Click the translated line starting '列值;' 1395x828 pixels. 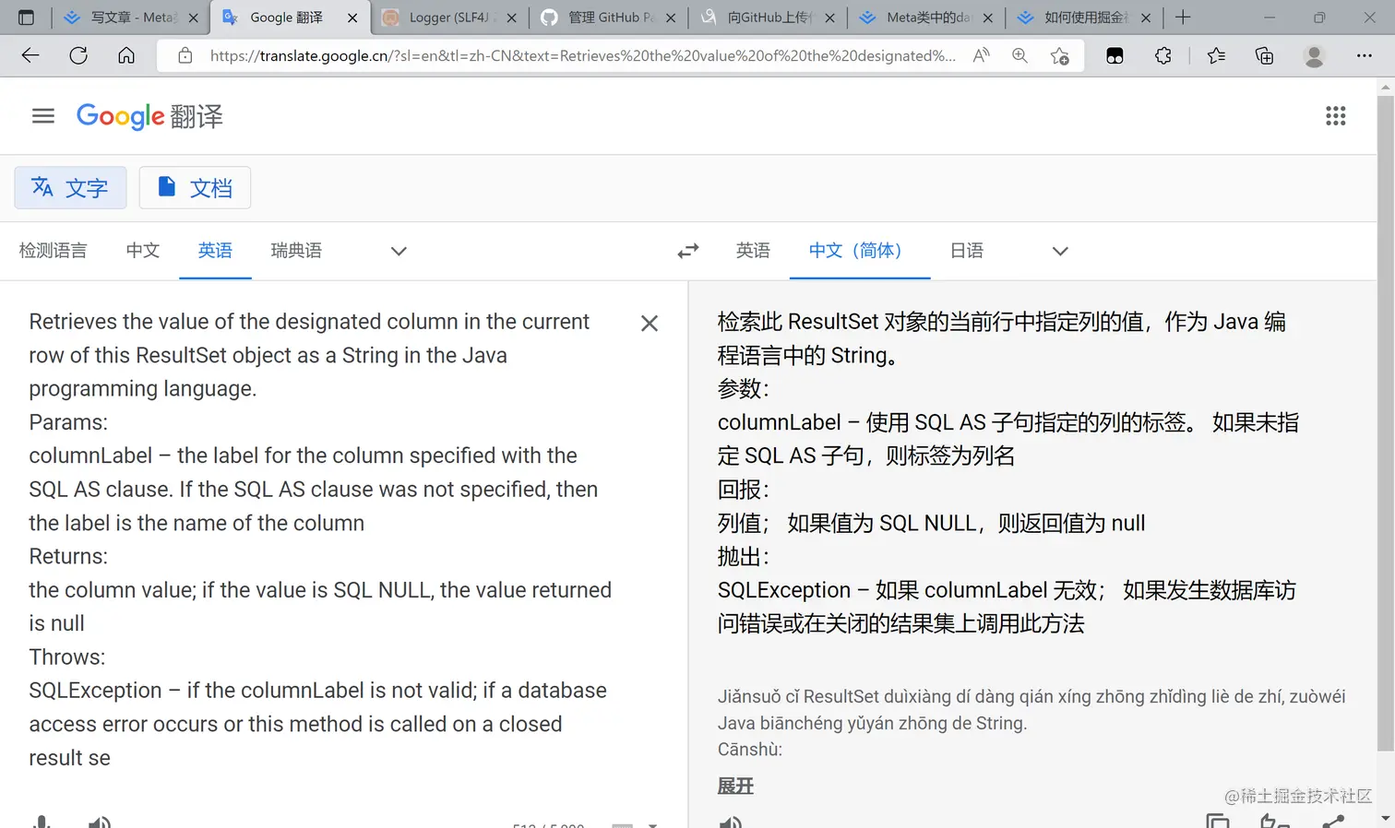pyautogui.click(x=931, y=524)
